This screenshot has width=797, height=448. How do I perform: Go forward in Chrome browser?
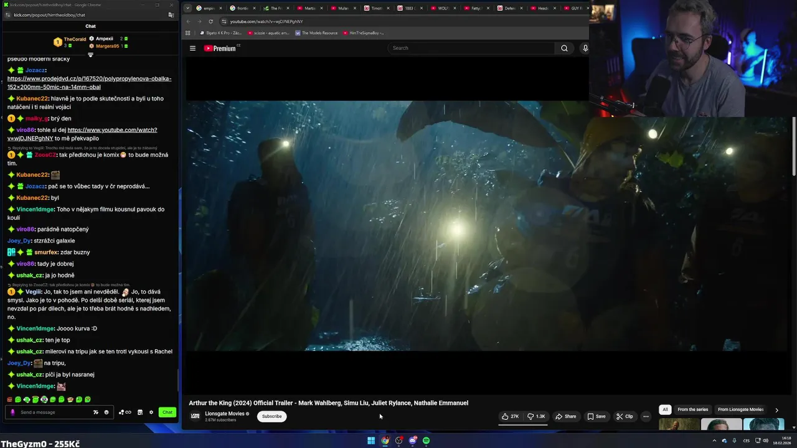click(x=199, y=21)
